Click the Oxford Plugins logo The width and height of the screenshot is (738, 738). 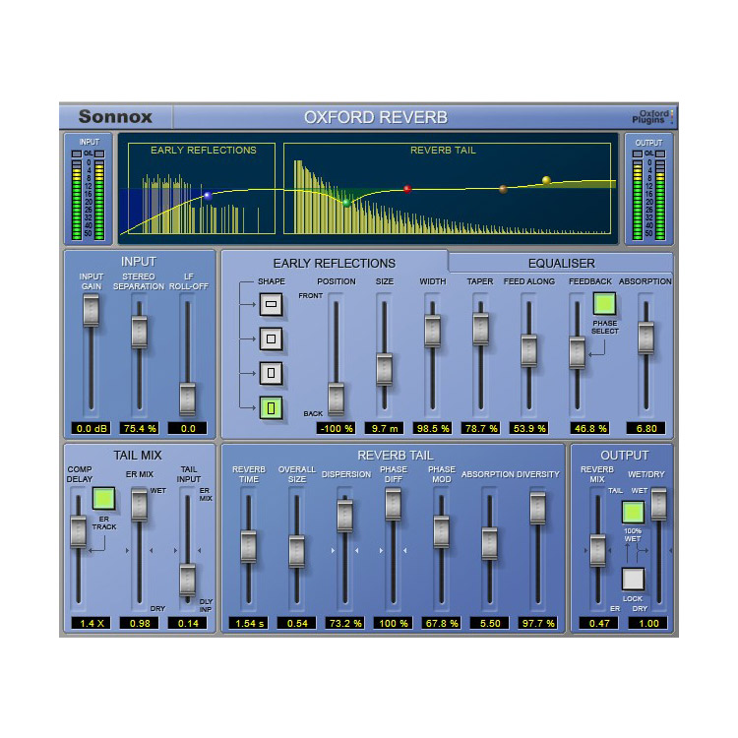(652, 117)
